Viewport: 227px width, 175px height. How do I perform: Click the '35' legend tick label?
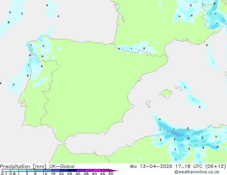86,174
